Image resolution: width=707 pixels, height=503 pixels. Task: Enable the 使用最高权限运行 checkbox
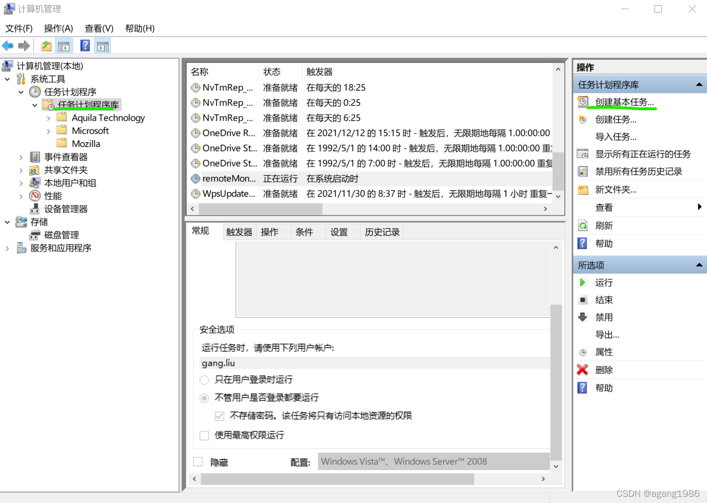click(x=204, y=435)
